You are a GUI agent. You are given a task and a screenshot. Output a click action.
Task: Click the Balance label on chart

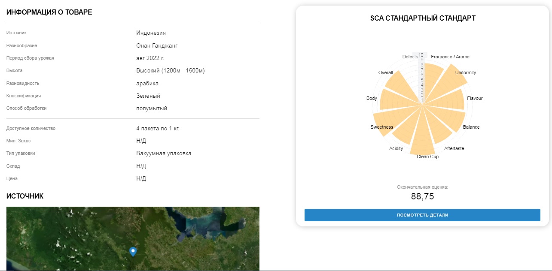[x=471, y=127]
